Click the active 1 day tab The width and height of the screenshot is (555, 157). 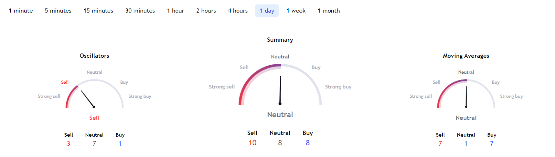click(267, 11)
